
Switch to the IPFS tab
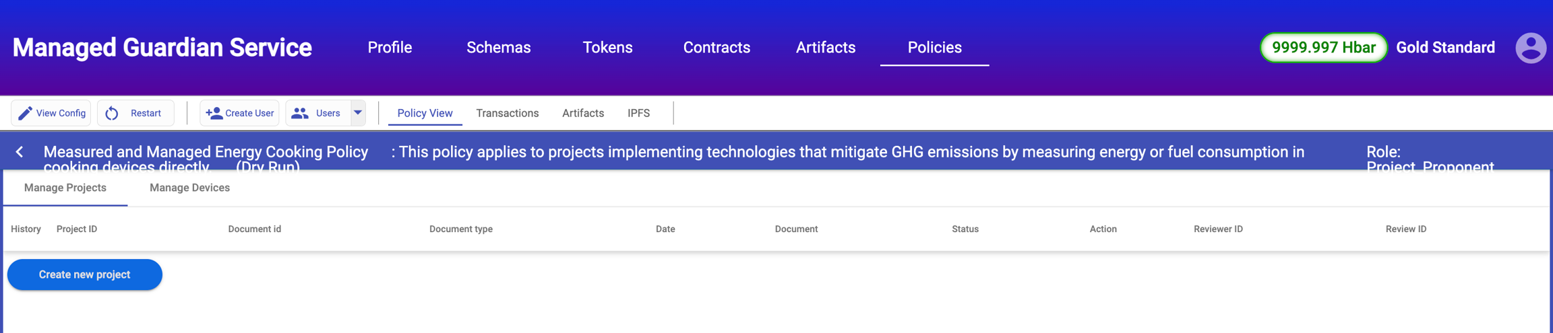tap(638, 113)
